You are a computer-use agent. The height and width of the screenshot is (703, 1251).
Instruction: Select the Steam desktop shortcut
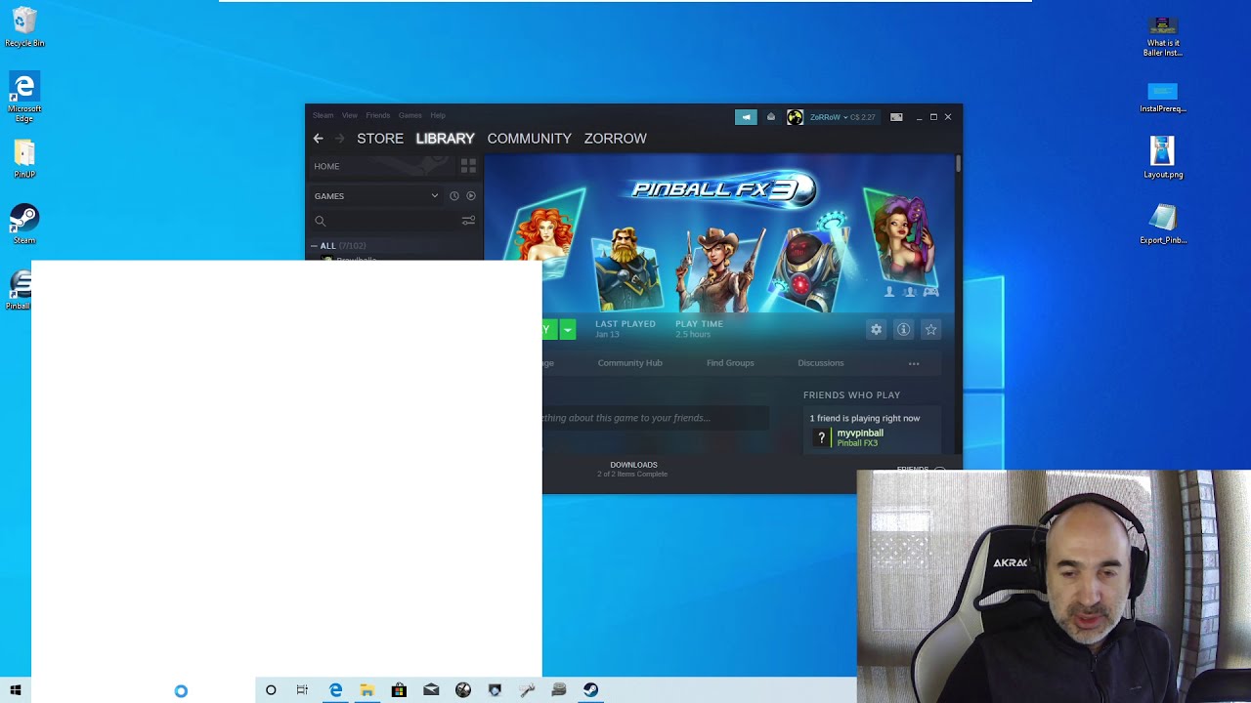[24, 224]
